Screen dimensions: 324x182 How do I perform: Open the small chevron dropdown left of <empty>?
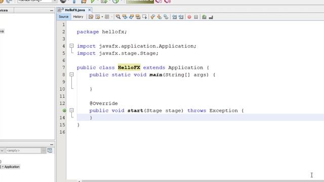click(2, 151)
